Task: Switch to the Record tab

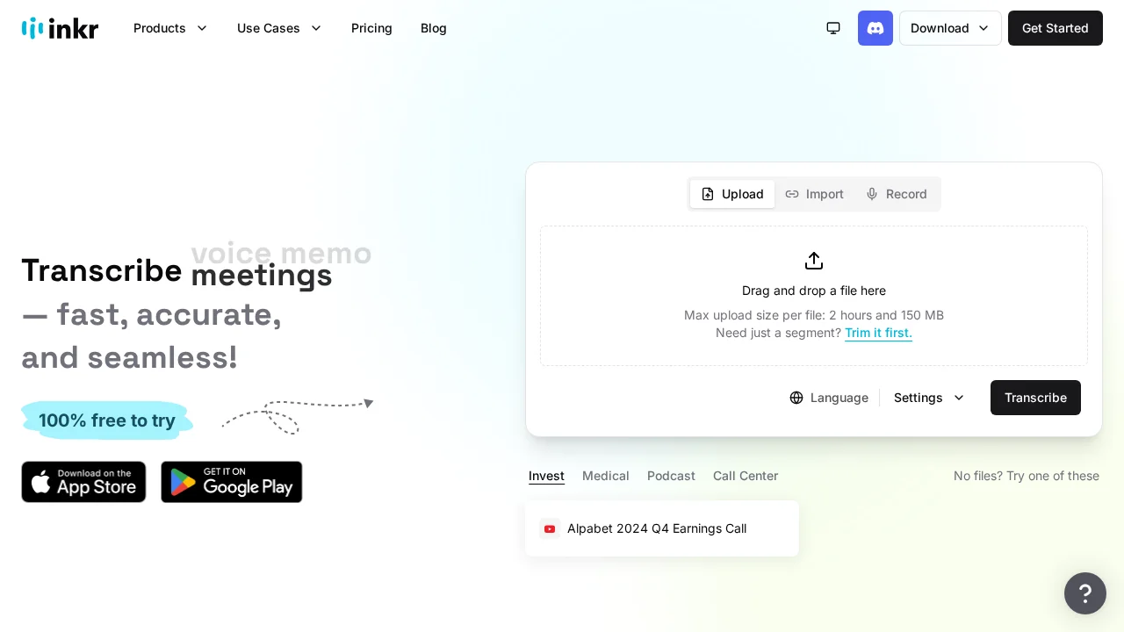Action: pyautogui.click(x=897, y=194)
